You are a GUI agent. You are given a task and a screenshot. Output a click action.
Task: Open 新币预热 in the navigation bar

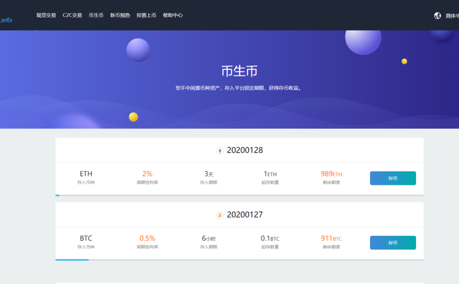pos(120,15)
